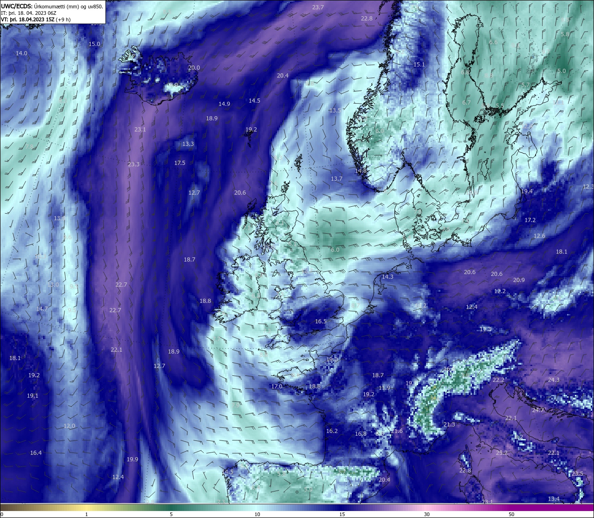Click the 17.5 value in the Atlantic
This screenshot has height=518, width=594.
click(x=180, y=163)
